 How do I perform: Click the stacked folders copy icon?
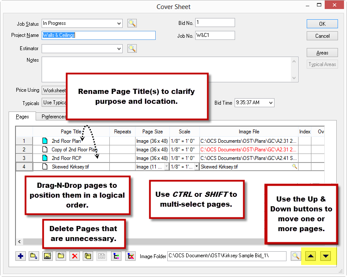(88, 256)
